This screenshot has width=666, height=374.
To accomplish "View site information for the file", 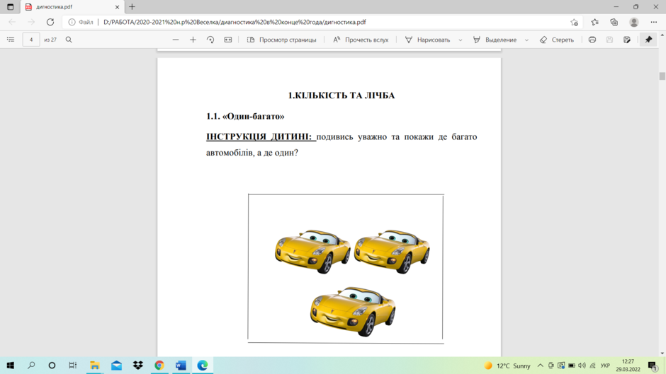I will (81, 22).
